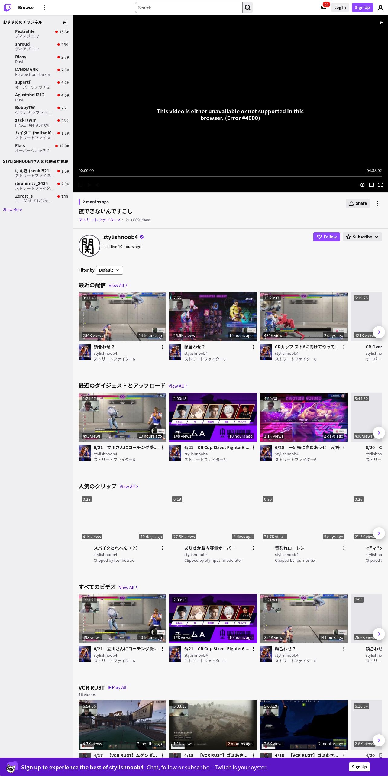Open video options menu beside Share
This screenshot has width=388, height=776.
[377, 203]
